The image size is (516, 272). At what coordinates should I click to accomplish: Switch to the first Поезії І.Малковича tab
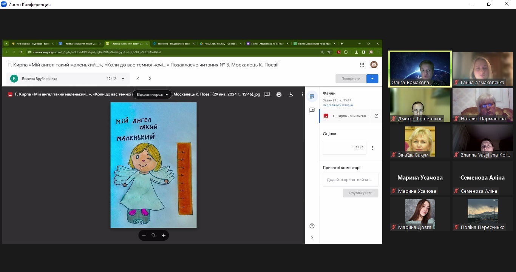[x=267, y=43]
